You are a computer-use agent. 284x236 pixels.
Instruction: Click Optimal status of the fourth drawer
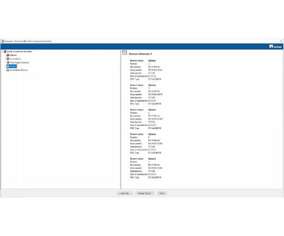[x=152, y=134]
